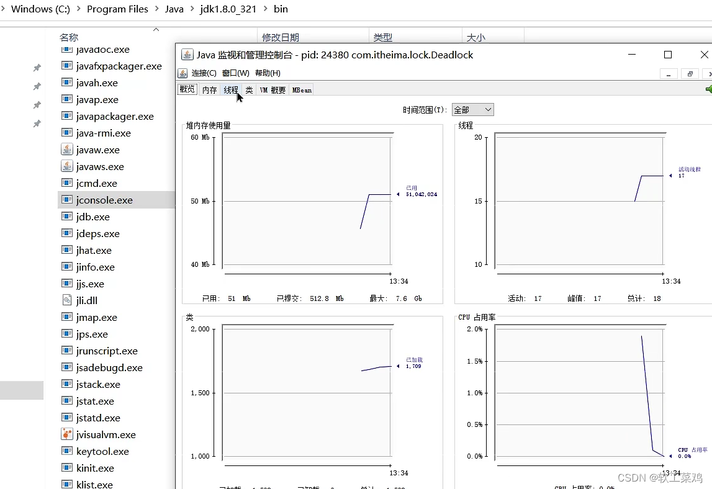Switch to the MBean tab
712x489 pixels.
pos(302,90)
